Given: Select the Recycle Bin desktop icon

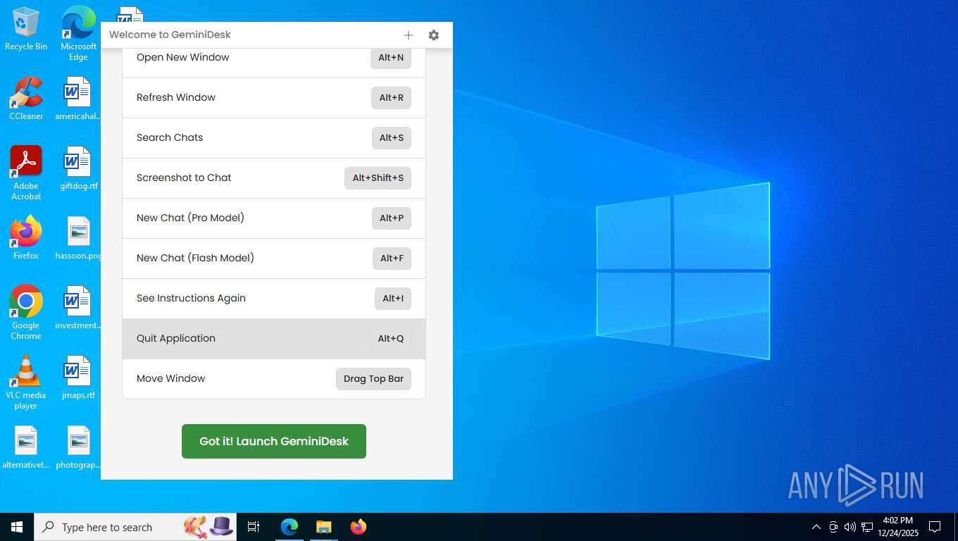Looking at the screenshot, I should [26, 30].
